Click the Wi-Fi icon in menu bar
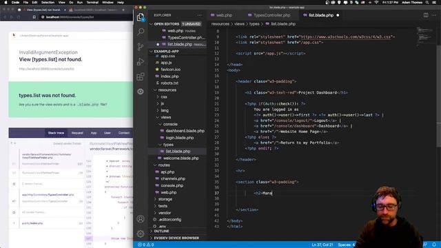This screenshot has height=248, width=441. pos(376,3)
